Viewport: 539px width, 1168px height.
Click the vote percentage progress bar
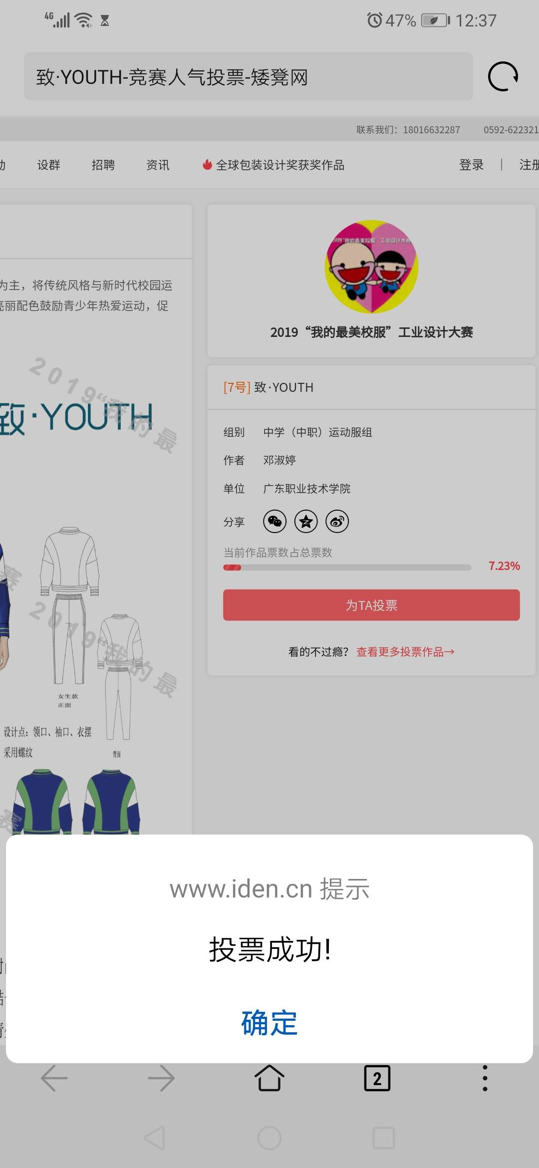tap(347, 567)
